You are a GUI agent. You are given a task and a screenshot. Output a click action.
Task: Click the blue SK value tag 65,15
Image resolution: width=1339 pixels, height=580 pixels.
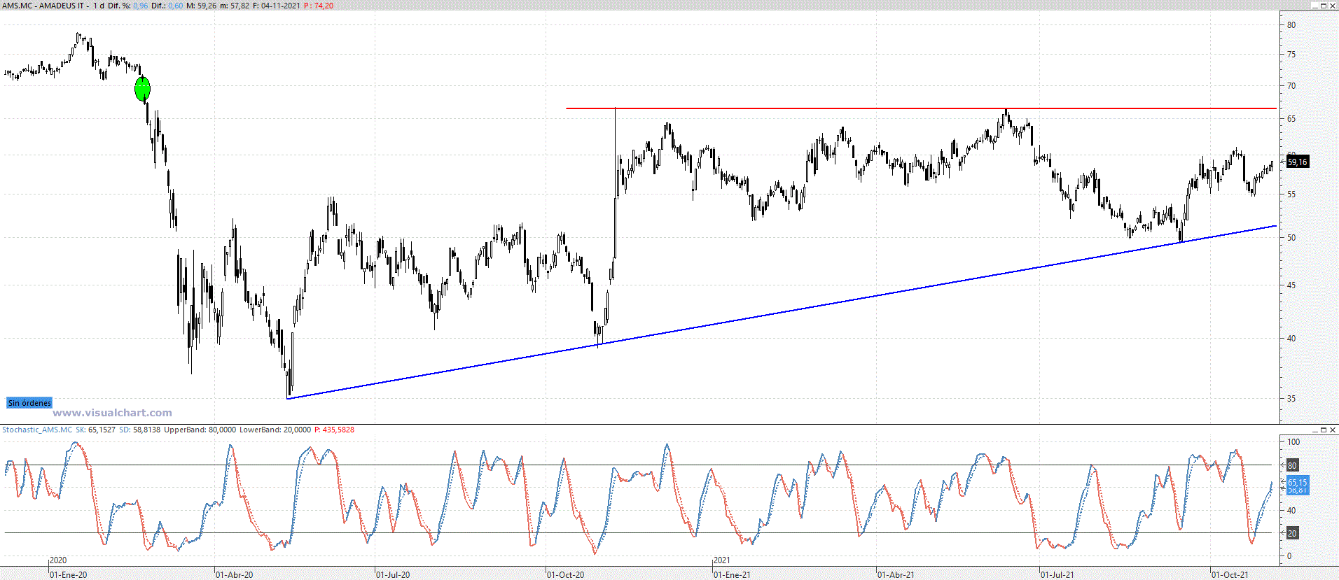coord(1297,483)
